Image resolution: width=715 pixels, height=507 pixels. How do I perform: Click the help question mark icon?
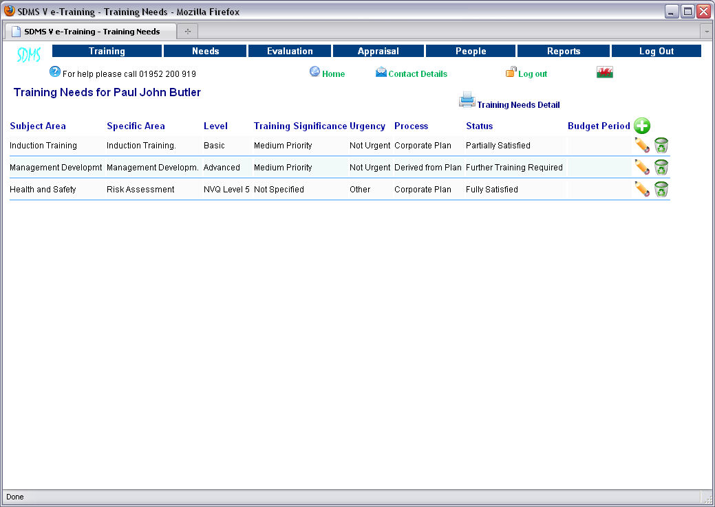[55, 71]
